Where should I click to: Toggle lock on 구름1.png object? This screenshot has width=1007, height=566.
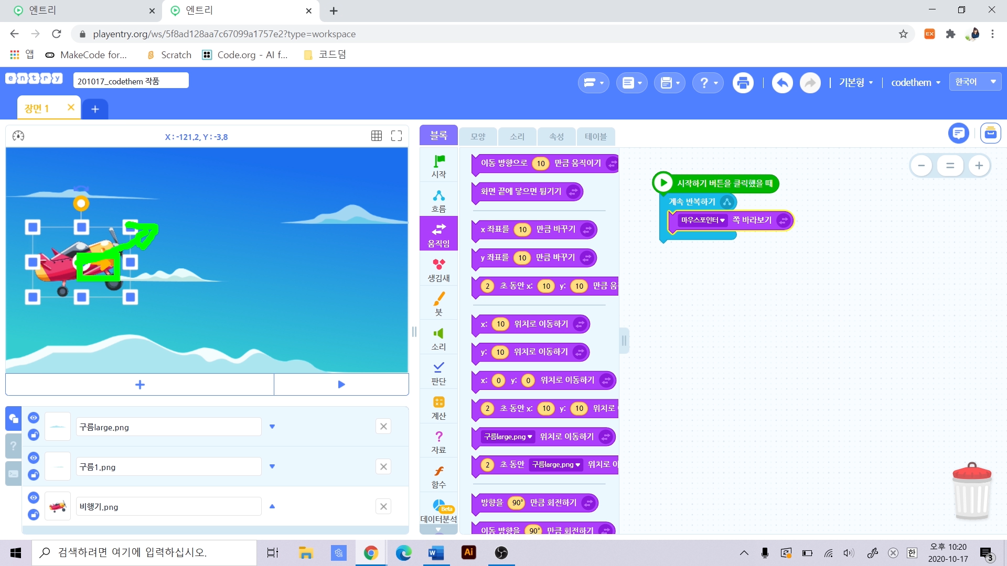[34, 475]
